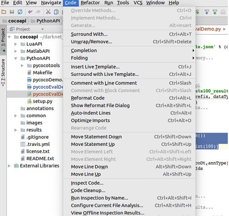The image size is (229, 216).
Task: Click the README.txt file icon
Action: point(23,159)
